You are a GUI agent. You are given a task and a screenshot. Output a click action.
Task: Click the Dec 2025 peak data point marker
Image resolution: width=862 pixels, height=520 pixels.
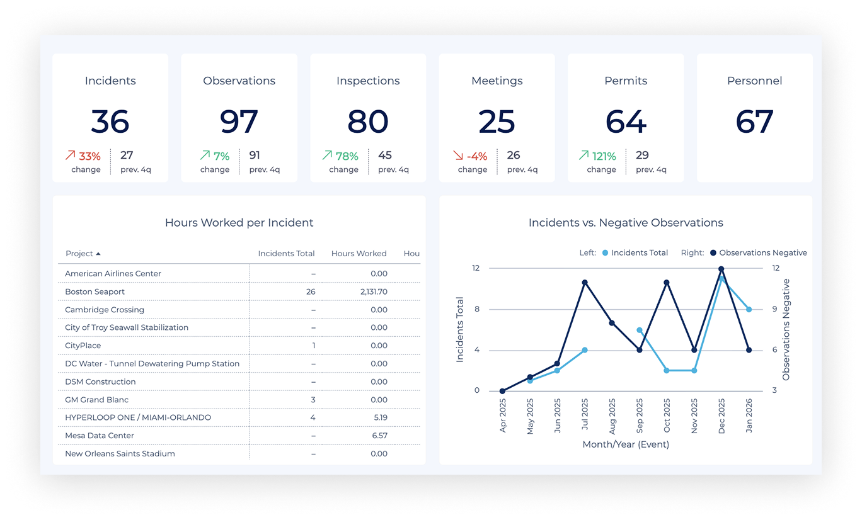pyautogui.click(x=721, y=268)
